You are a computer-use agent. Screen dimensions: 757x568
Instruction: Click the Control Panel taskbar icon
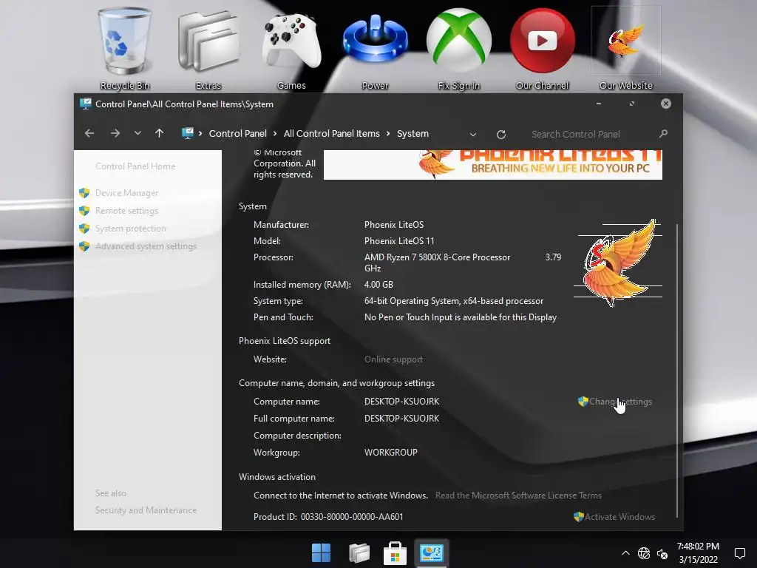[x=432, y=552]
